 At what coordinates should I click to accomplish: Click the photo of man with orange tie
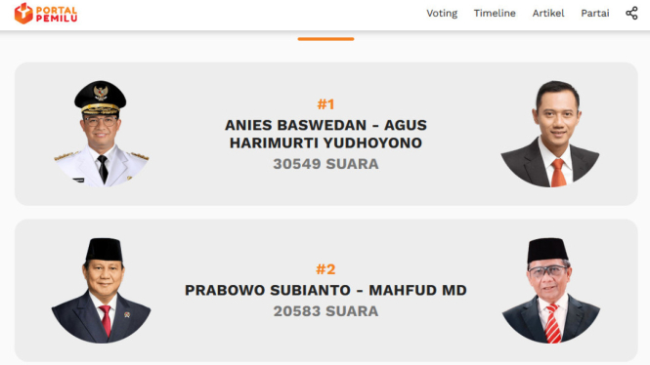[550, 134]
